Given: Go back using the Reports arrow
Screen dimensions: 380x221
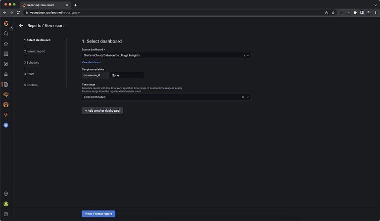Looking at the screenshot, I should click(x=21, y=25).
